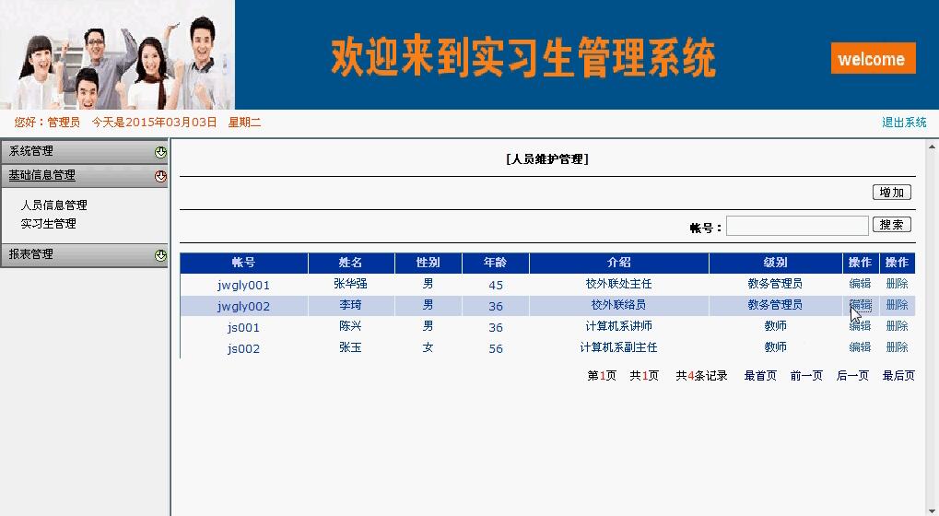Click 编辑 for js001 row
This screenshot has width=939, height=516.
860,325
